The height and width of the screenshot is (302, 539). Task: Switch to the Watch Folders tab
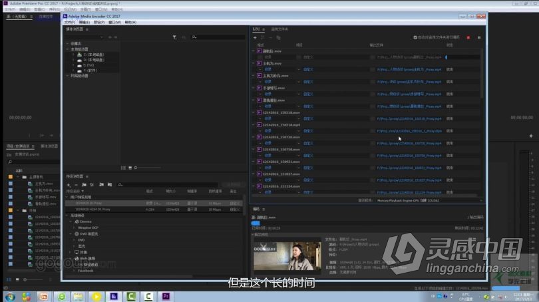(279, 29)
